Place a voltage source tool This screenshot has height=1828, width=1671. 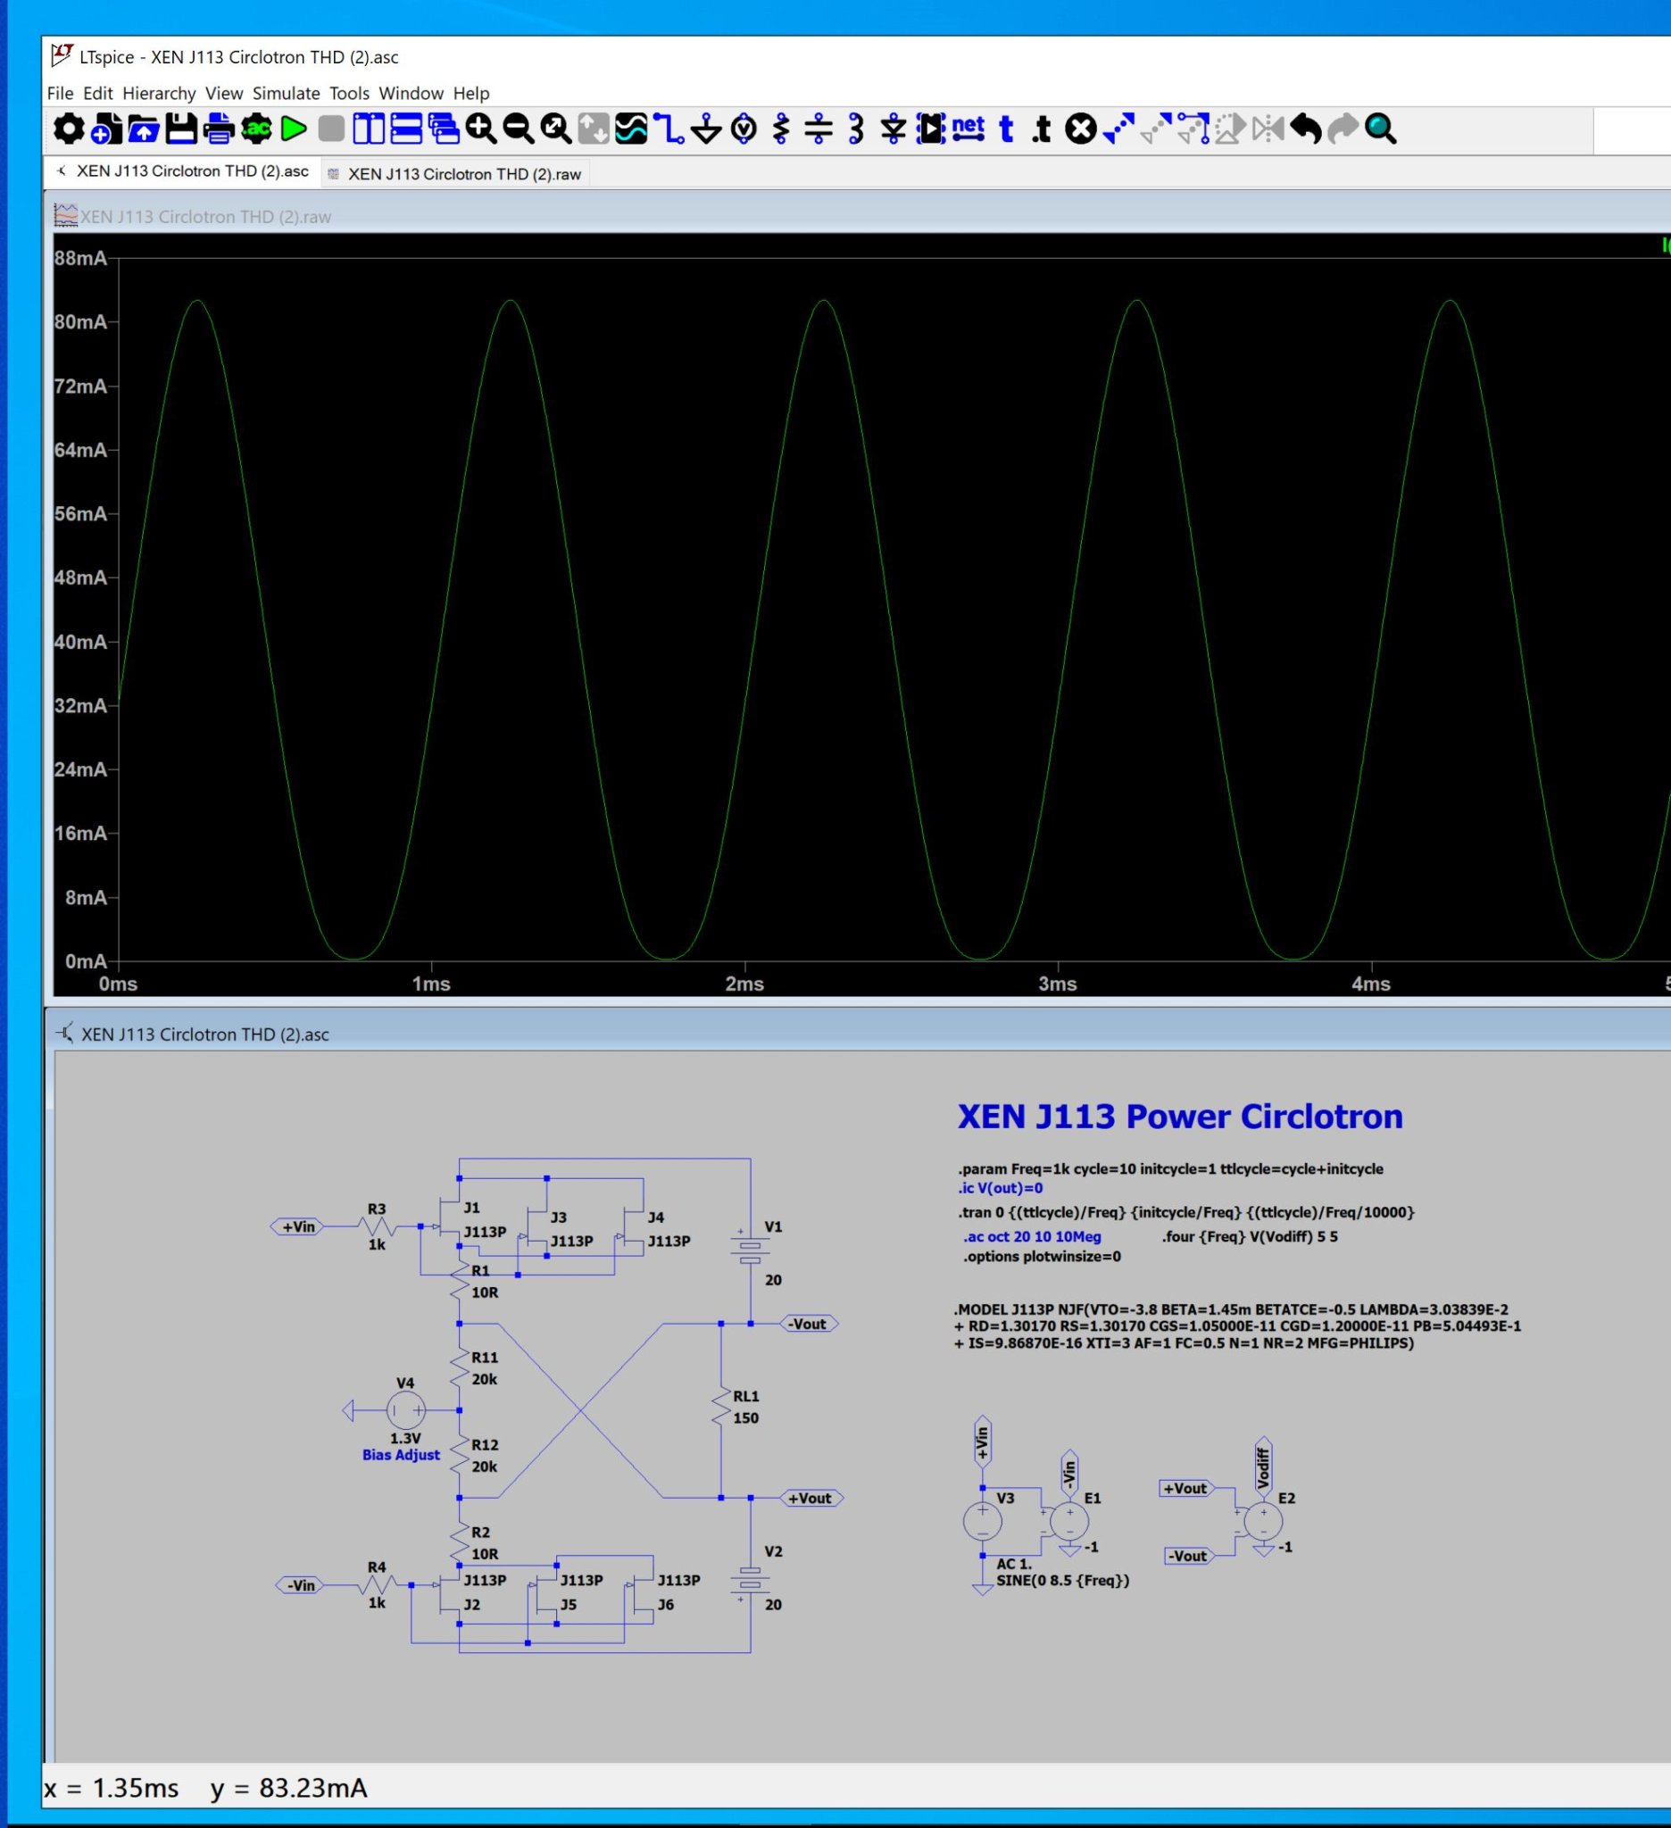[744, 129]
